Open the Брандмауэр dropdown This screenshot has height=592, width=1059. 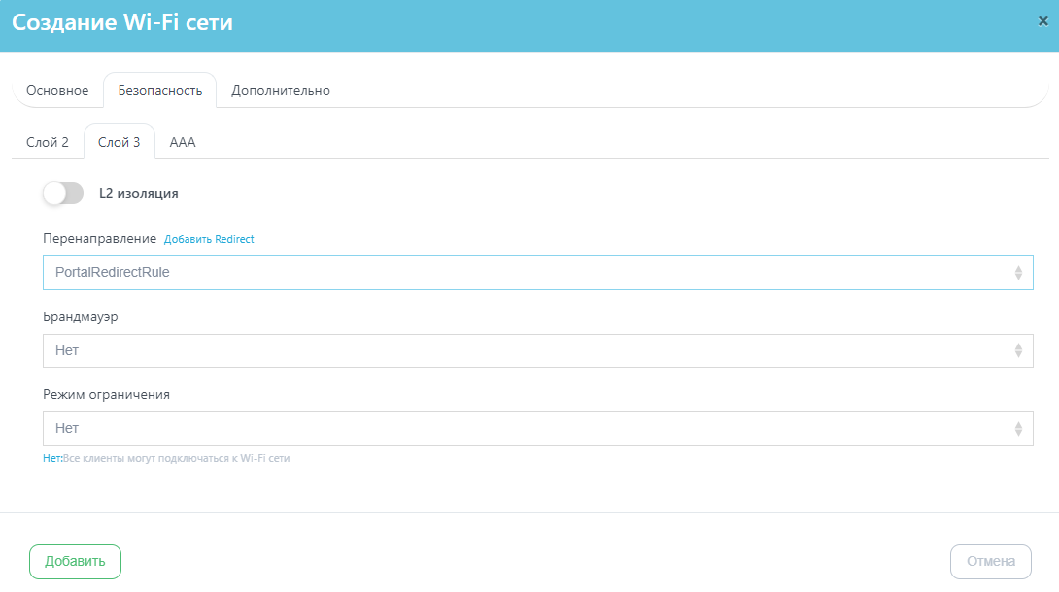click(537, 350)
